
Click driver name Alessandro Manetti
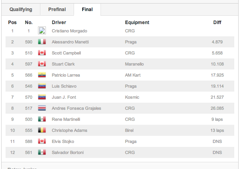point(70,42)
